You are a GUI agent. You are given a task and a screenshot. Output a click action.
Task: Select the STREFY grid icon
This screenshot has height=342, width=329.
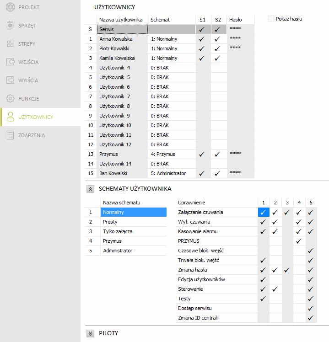click(x=10, y=43)
